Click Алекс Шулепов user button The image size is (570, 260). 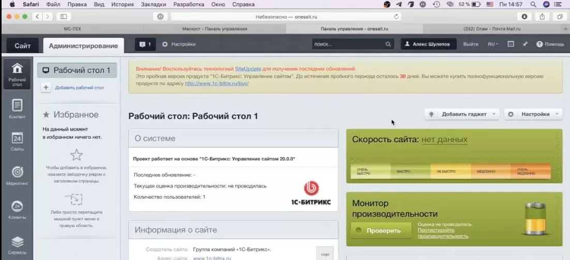coord(429,44)
